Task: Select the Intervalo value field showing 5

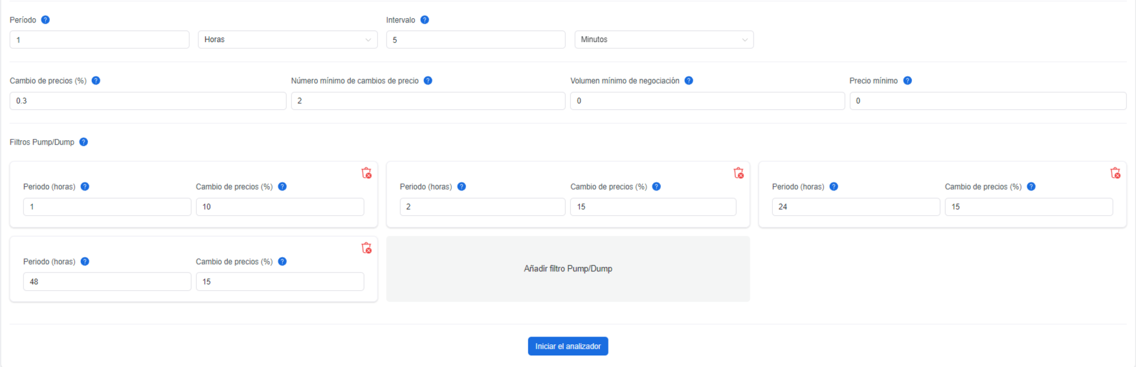Action: [476, 39]
